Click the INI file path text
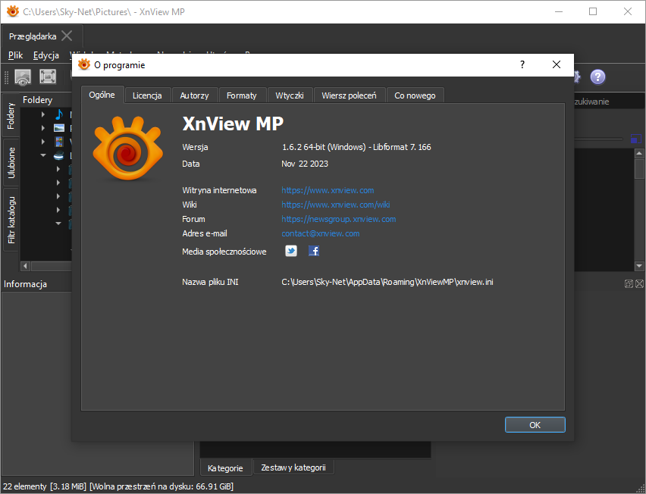Image resolution: width=646 pixels, height=494 pixels. click(387, 282)
